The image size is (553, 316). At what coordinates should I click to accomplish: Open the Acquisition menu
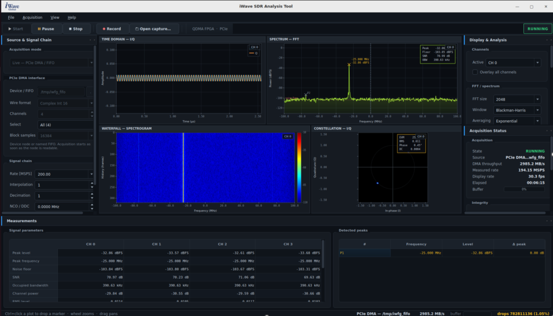pos(32,17)
